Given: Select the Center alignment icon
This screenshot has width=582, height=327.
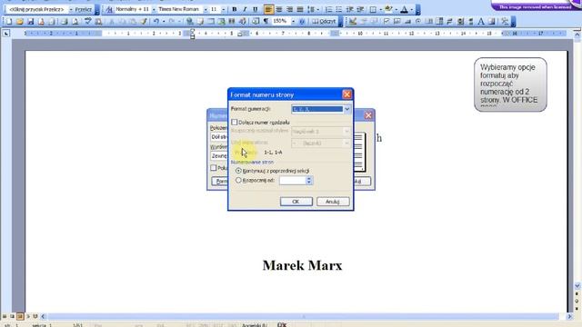Looking at the screenshot, I should (279, 9).
